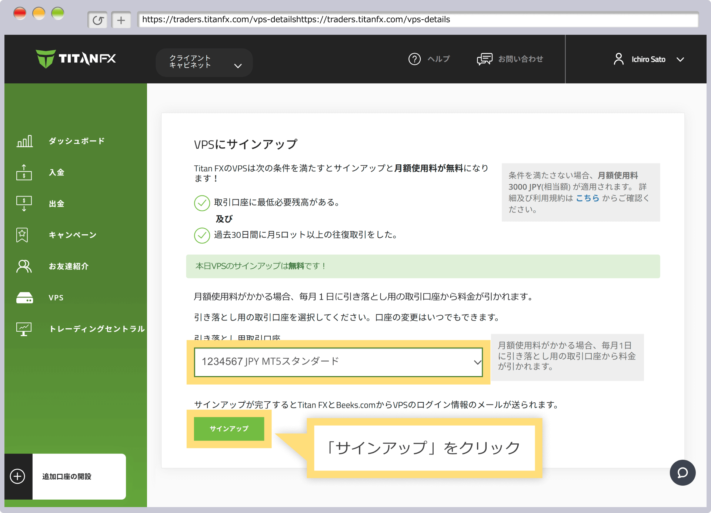Click the お友達紹介 people icon
The height and width of the screenshot is (513, 711).
(x=24, y=266)
